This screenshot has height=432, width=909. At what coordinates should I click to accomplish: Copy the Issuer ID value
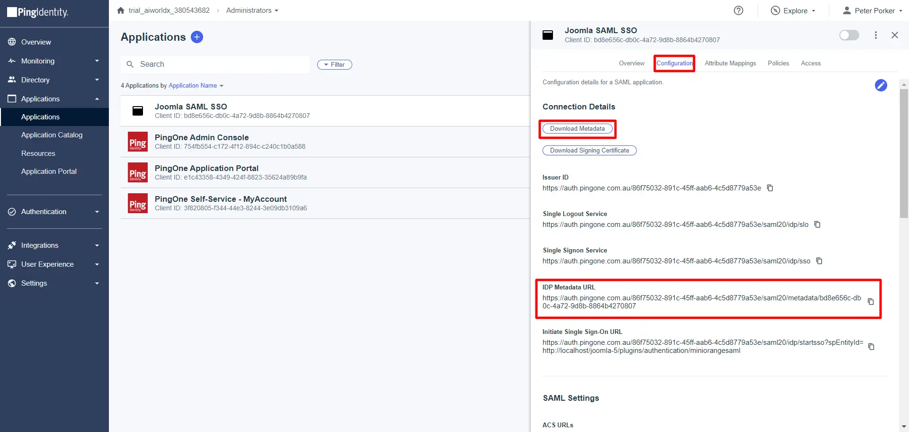(x=770, y=188)
